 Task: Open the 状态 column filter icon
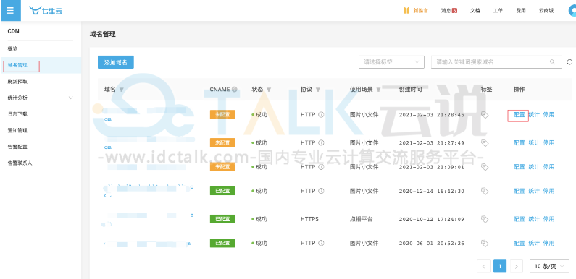coord(269,90)
